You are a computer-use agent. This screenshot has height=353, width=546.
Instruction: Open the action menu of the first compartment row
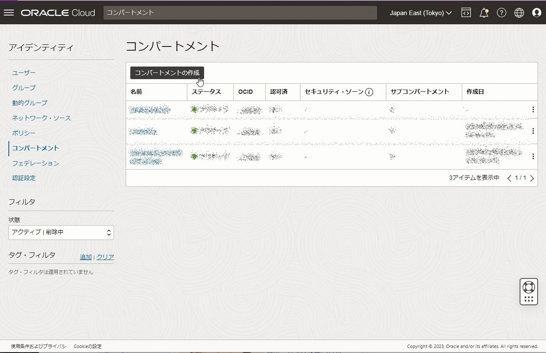pyautogui.click(x=533, y=109)
